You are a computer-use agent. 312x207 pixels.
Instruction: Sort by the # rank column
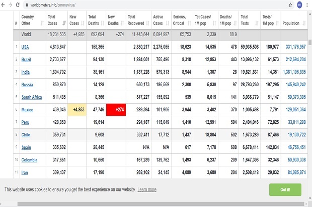coord(16,20)
